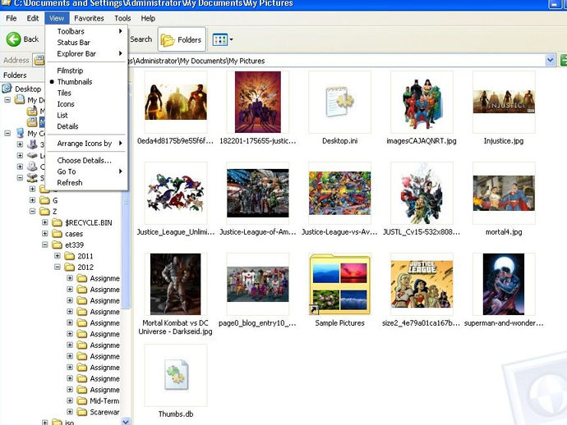Collapse the My Documents tree node

[x=7, y=99]
